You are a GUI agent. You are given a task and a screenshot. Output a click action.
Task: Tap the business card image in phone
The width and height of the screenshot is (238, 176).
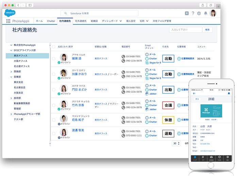(x=211, y=111)
